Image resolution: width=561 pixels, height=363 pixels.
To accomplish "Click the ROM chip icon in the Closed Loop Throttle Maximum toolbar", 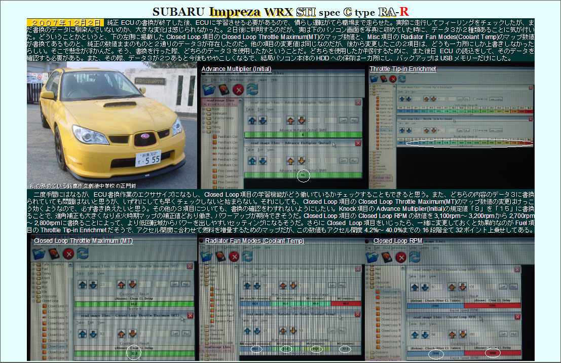I will [53, 254].
